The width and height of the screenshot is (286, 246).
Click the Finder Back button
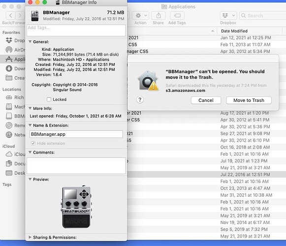[x=10, y=16]
